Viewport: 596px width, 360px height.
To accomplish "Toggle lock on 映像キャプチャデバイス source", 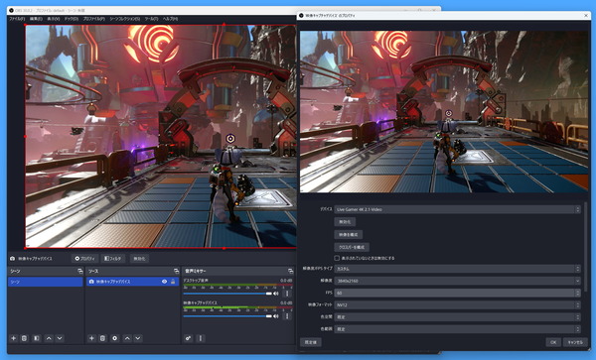I will pos(173,282).
